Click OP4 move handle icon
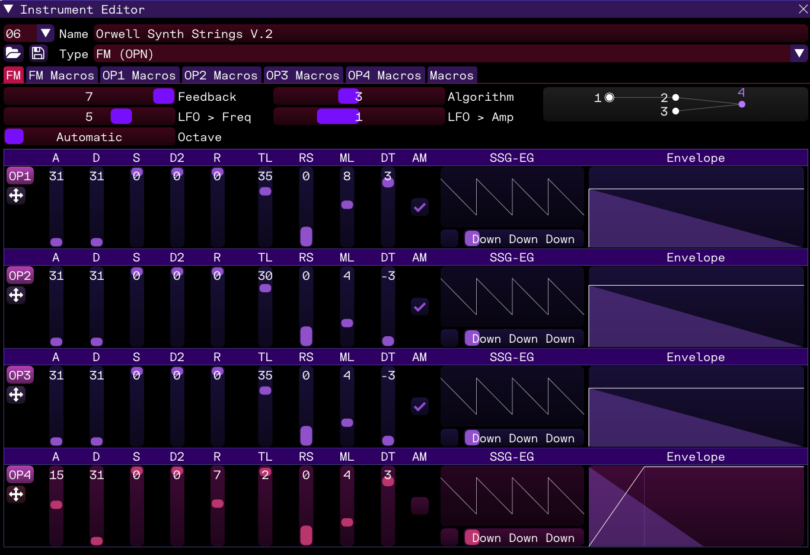The width and height of the screenshot is (810, 555). click(17, 495)
